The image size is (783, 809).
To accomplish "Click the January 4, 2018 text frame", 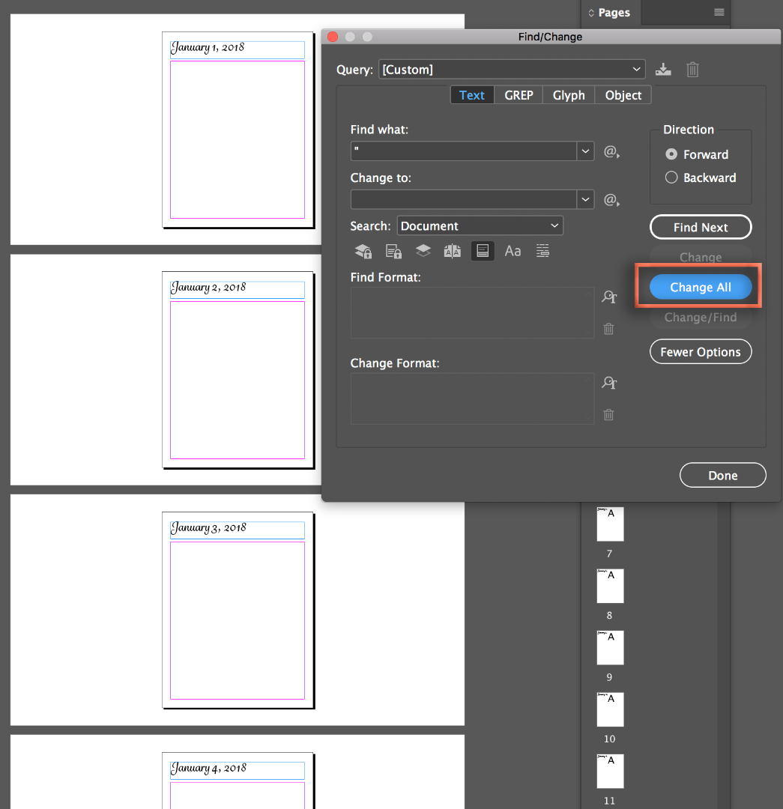I will (x=238, y=770).
